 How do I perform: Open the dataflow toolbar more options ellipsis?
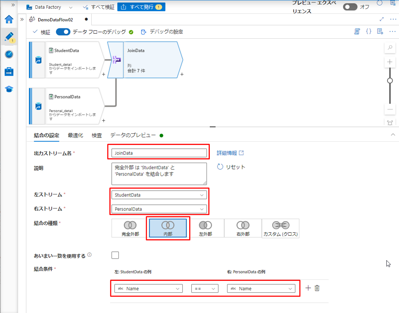point(392,32)
